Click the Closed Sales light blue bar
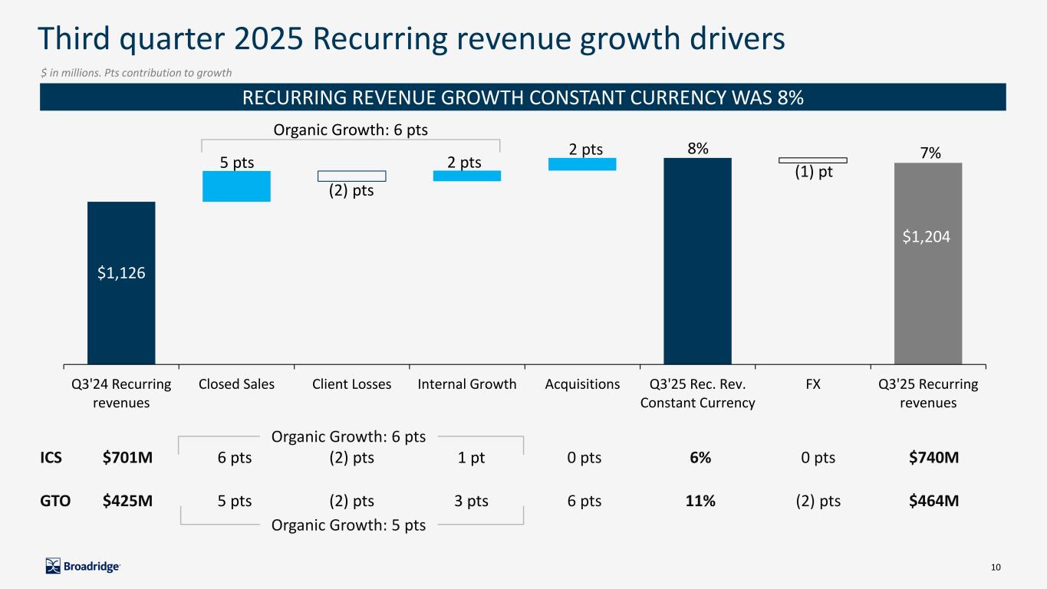The height and width of the screenshot is (589, 1047). coord(236,186)
